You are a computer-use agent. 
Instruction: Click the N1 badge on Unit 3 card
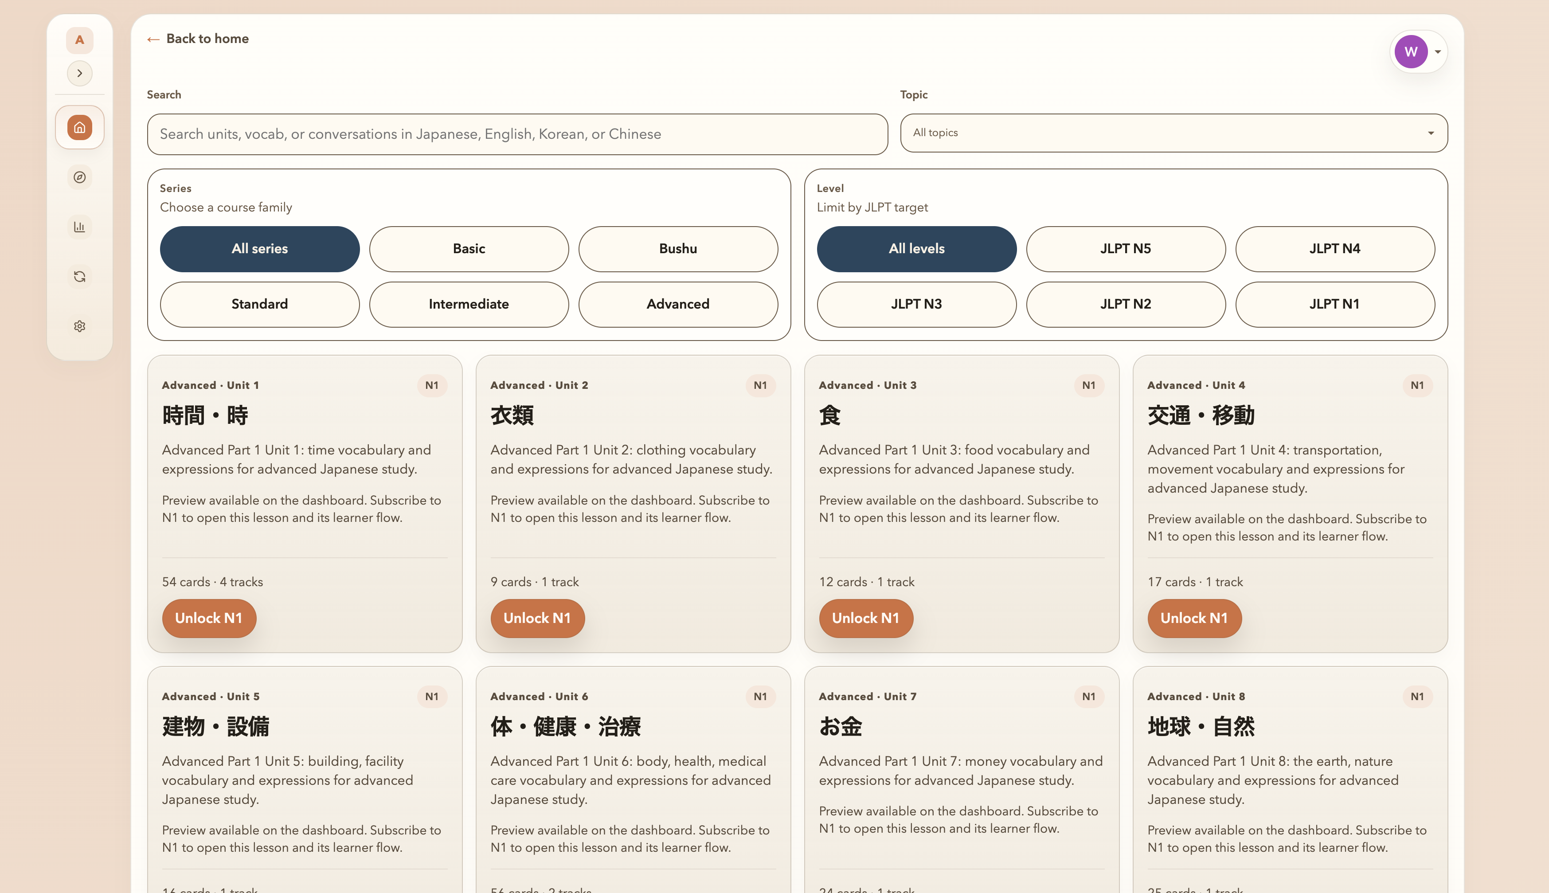[1089, 385]
